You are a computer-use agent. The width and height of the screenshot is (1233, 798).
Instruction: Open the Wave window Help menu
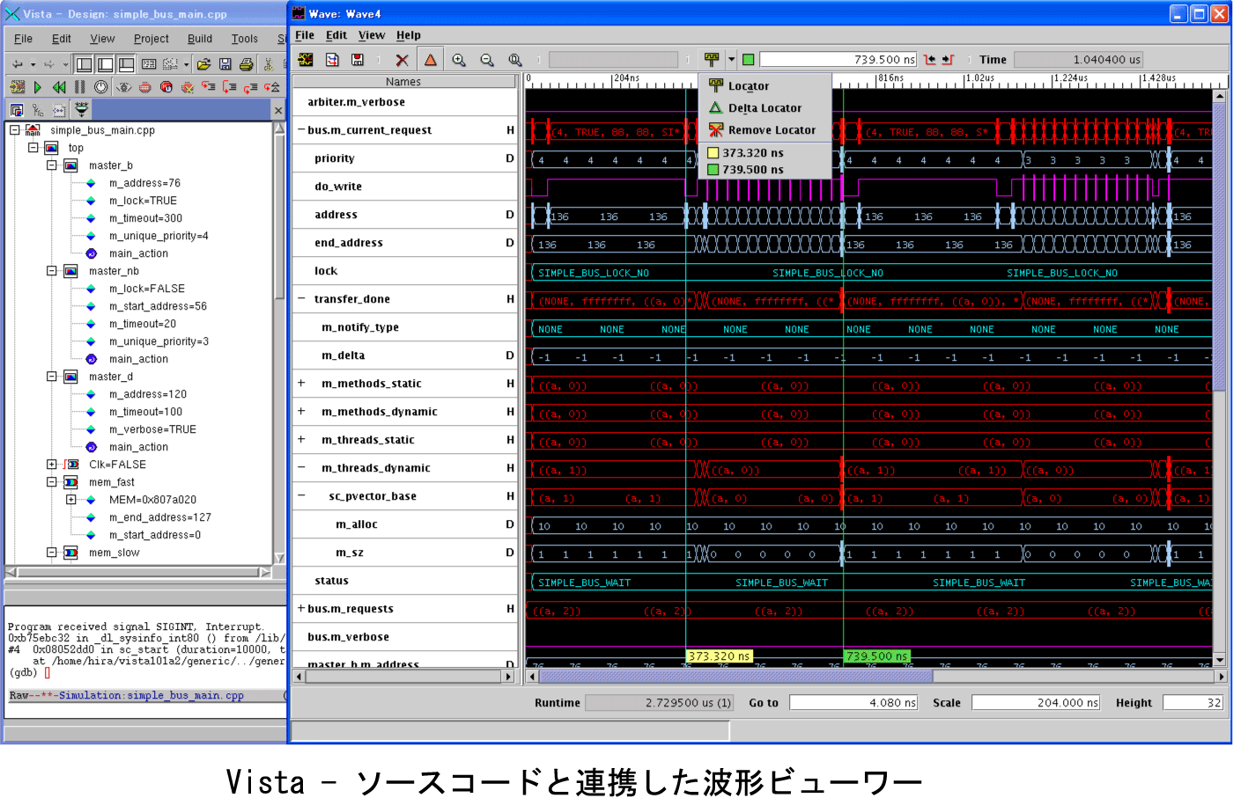click(409, 35)
